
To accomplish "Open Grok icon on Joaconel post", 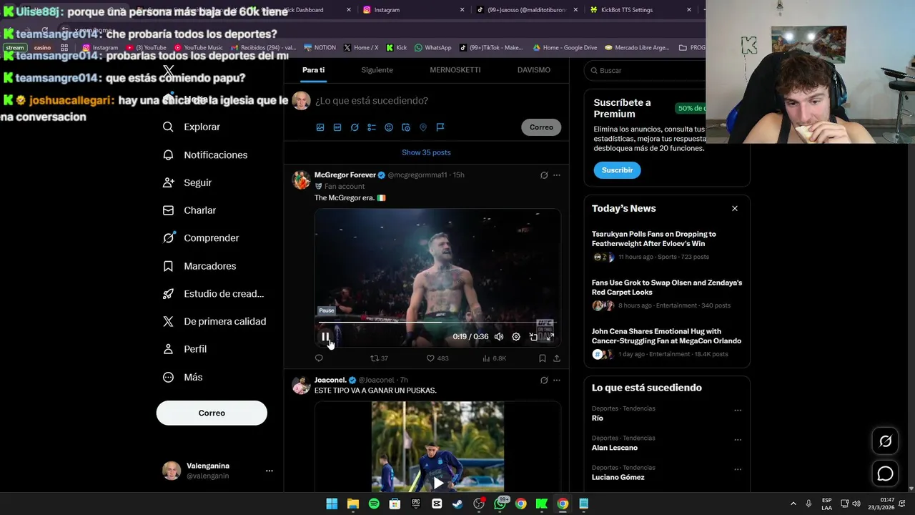I will (x=544, y=381).
